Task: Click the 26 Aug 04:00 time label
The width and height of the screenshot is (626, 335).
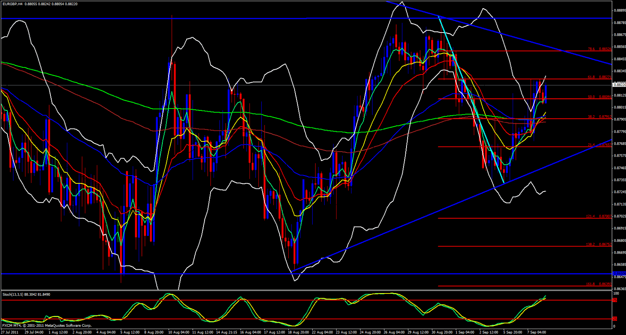Action: pyautogui.click(x=394, y=332)
